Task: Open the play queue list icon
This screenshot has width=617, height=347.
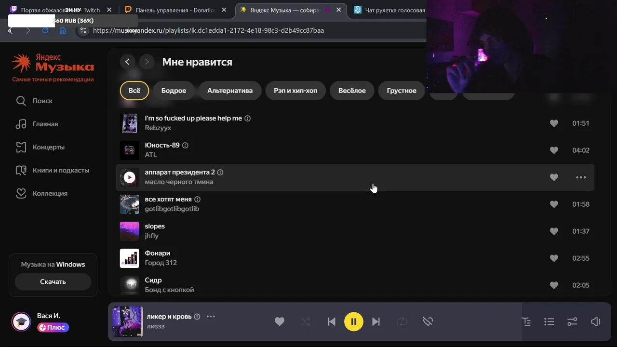Action: coord(549,321)
